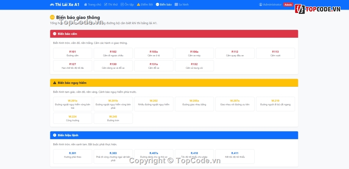Select the P.102 Cấm đi ngược chiều card
The height and width of the screenshot is (169, 349).
click(113, 53)
